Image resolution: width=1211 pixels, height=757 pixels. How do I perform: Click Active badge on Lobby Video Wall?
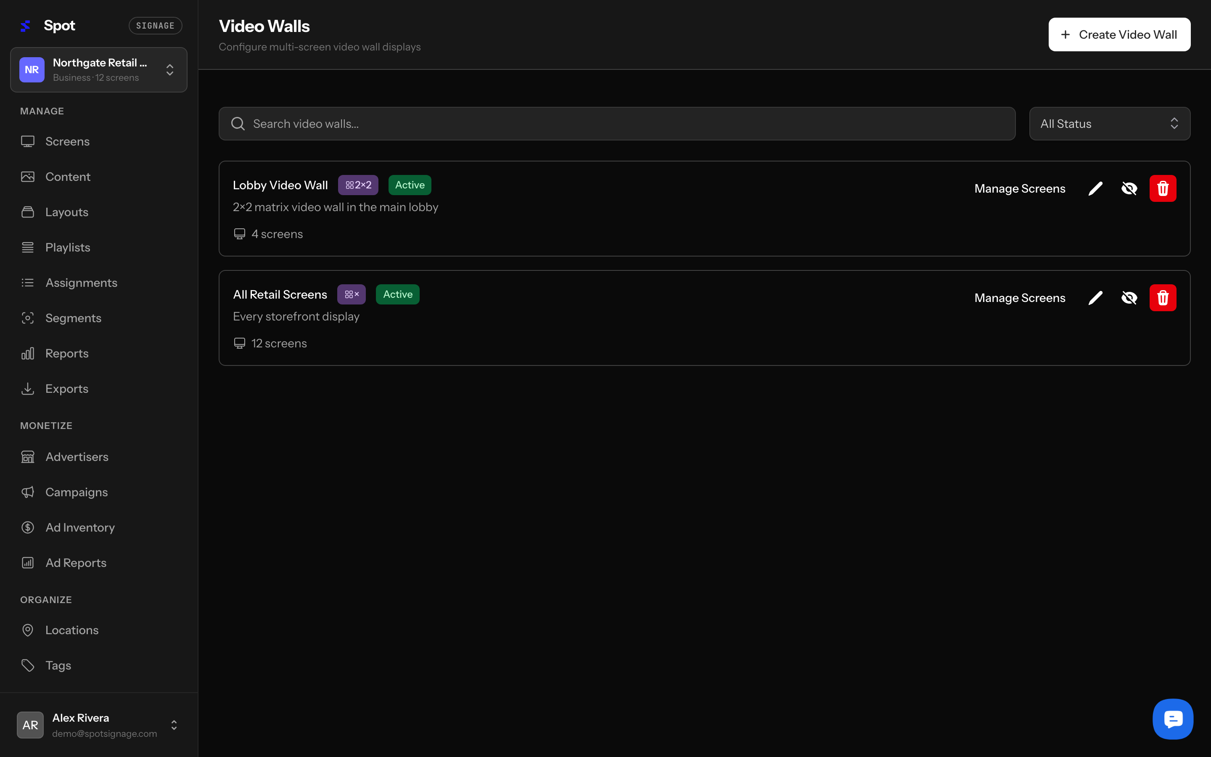(x=410, y=185)
